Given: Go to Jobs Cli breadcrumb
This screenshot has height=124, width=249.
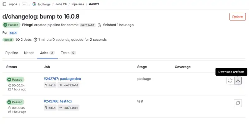Looking at the screenshot, I should (x=61, y=4).
